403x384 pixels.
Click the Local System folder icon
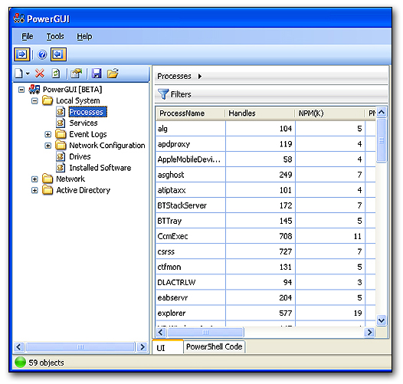click(48, 100)
